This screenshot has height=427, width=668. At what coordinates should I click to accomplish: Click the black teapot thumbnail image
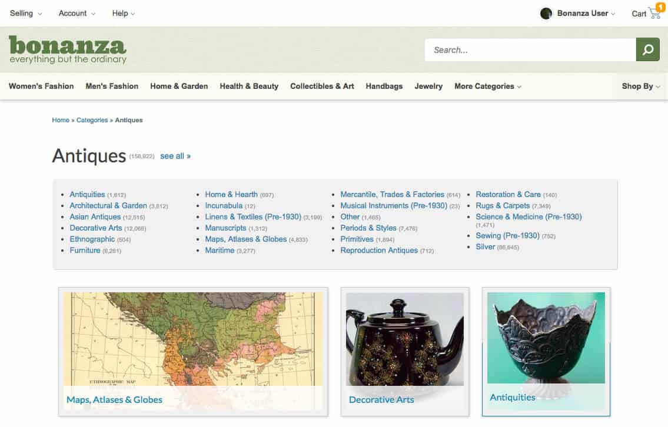tap(405, 339)
